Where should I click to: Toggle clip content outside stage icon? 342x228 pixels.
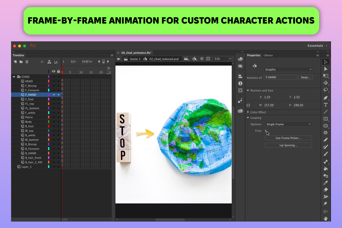(x=208, y=59)
